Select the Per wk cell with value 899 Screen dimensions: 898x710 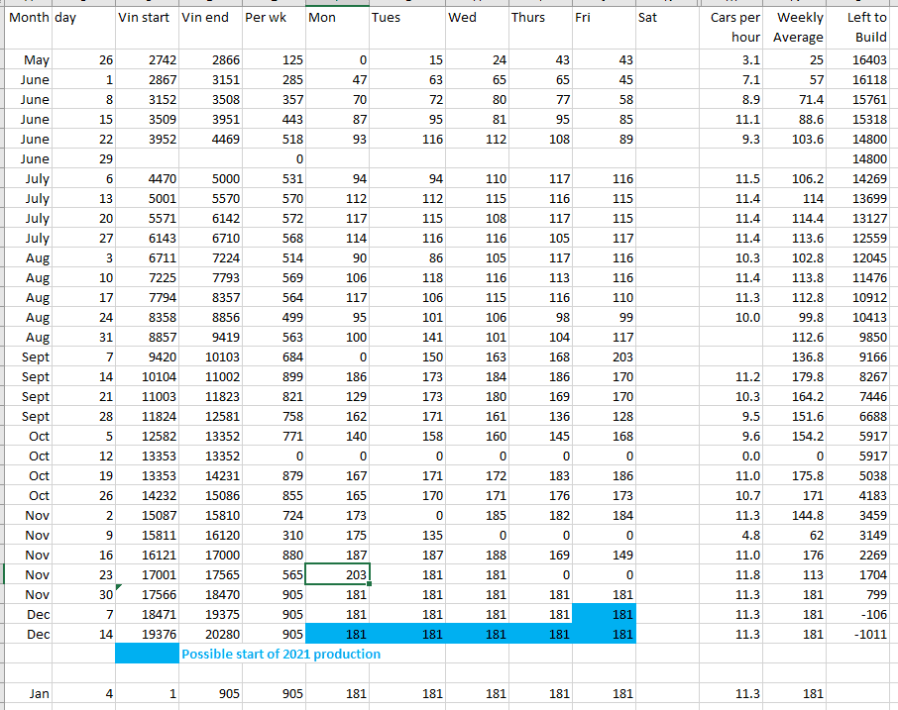coord(274,376)
